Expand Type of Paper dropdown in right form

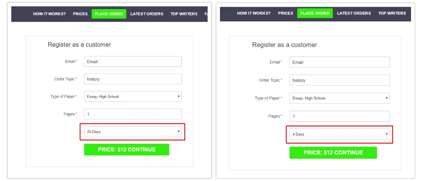[x=339, y=98]
